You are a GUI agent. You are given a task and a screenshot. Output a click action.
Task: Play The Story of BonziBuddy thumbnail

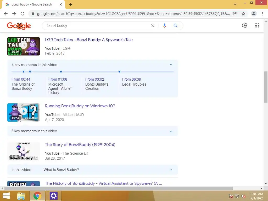[24, 151]
